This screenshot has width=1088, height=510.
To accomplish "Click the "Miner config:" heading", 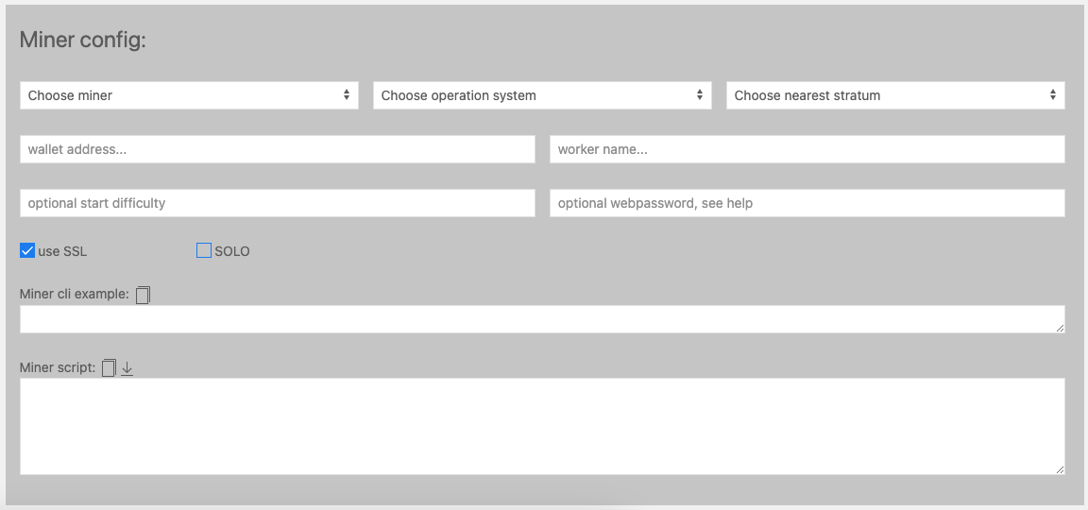I will (x=83, y=41).
